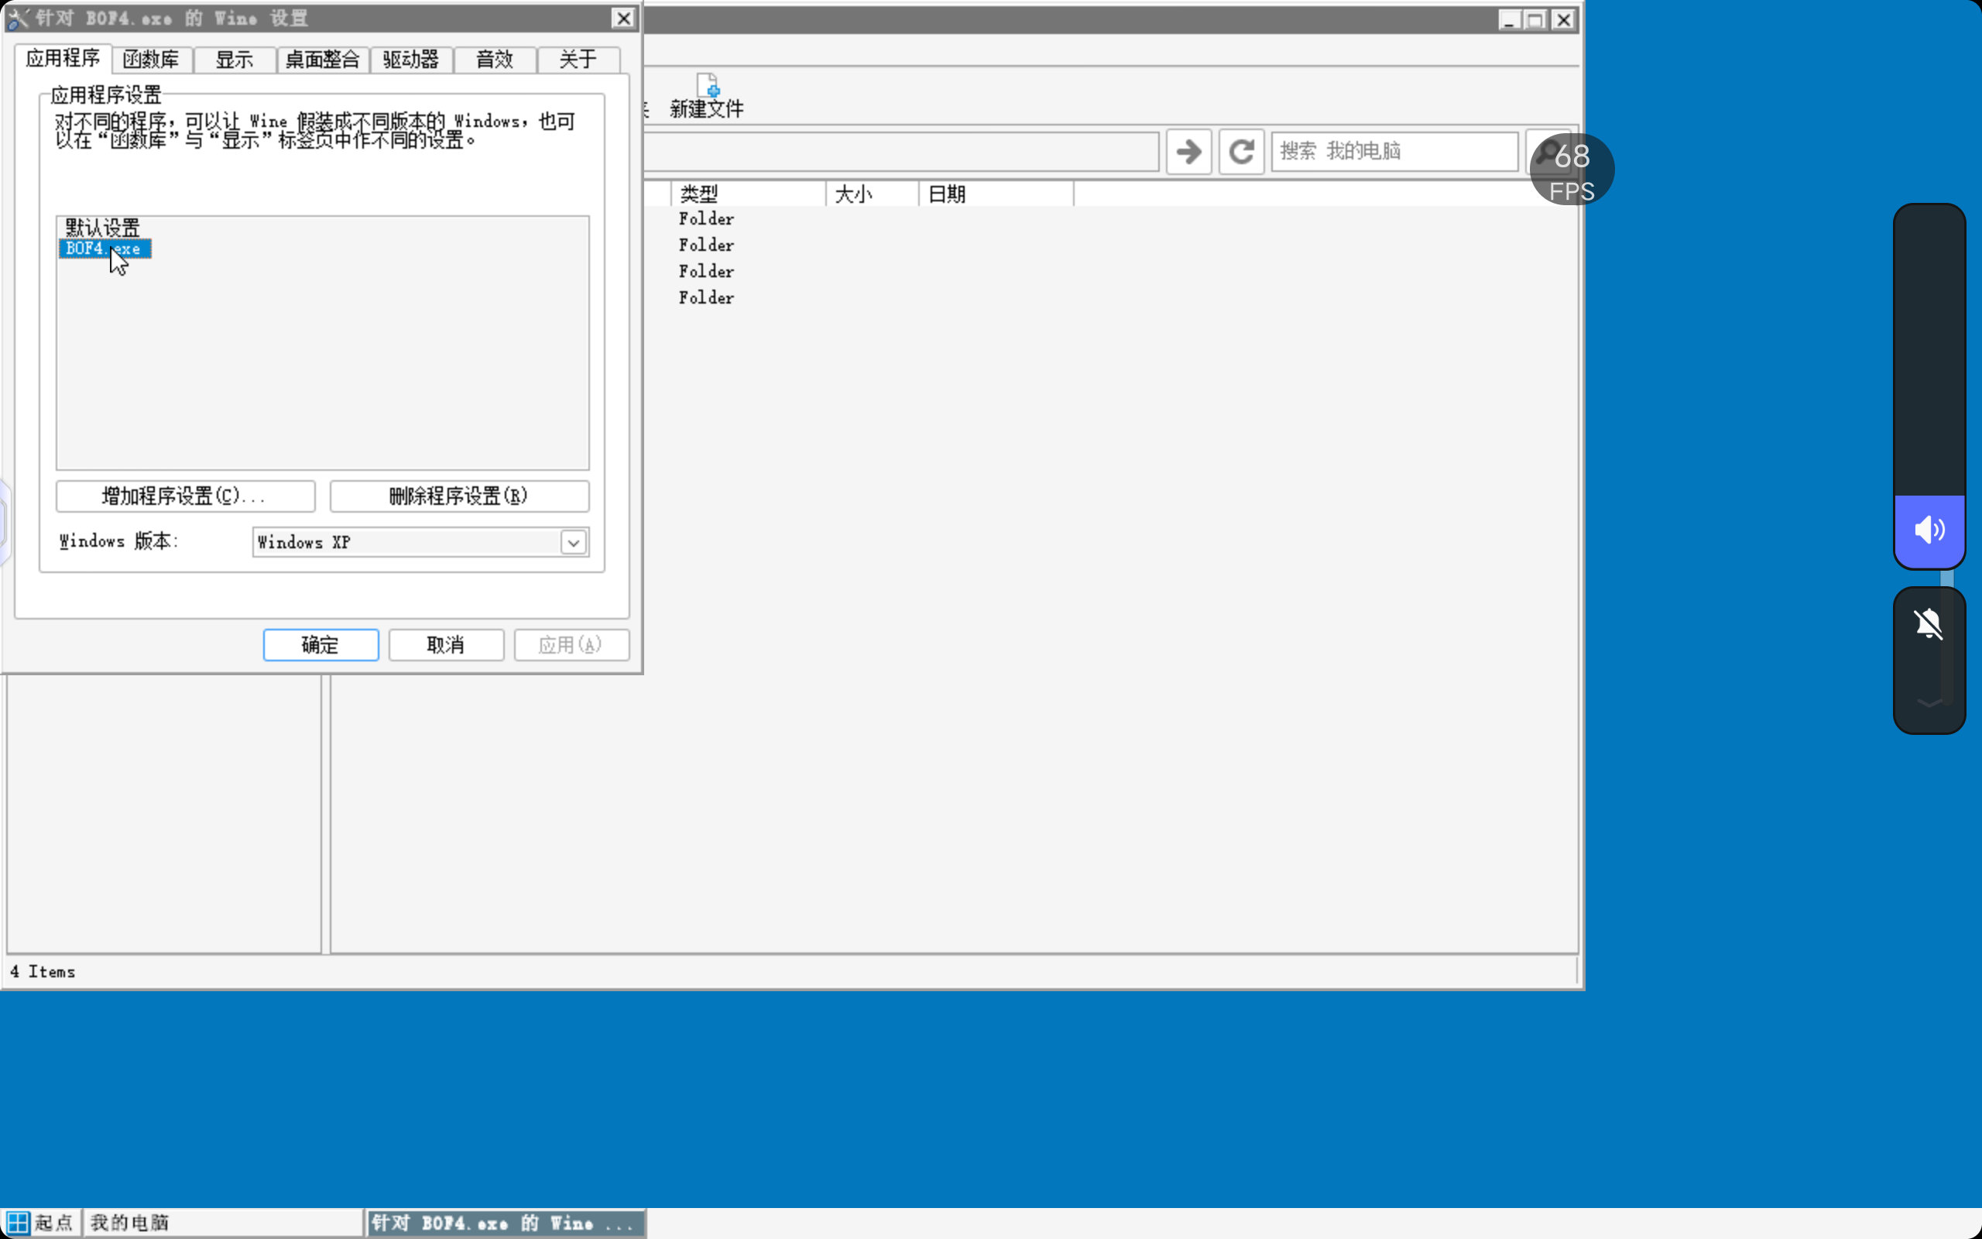Click the refresh icon in file manager

(x=1242, y=152)
